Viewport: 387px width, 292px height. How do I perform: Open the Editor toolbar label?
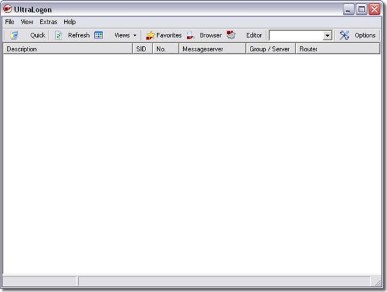254,35
